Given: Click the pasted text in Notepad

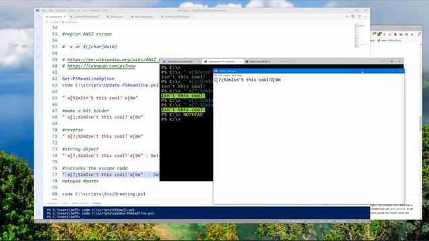Looking at the screenshot, I should coord(247,80).
